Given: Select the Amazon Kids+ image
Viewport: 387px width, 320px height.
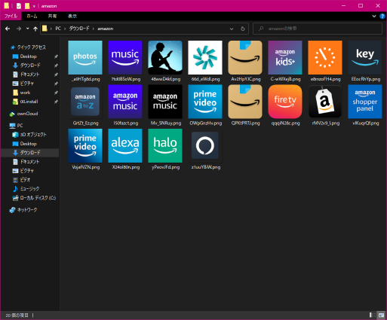Looking at the screenshot, I should click(x=285, y=58).
